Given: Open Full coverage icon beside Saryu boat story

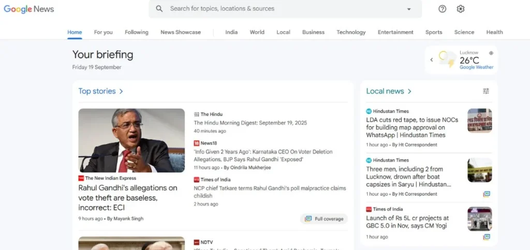Looking at the screenshot, I should (x=486, y=194).
